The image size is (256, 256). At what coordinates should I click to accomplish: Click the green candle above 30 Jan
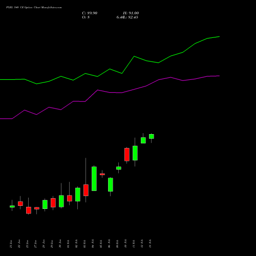pos(61,201)
